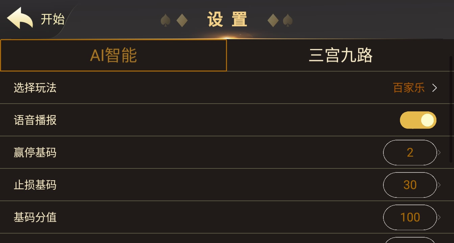The width and height of the screenshot is (454, 243).
Task: Click the 百家乐 text link
Action: pos(408,88)
